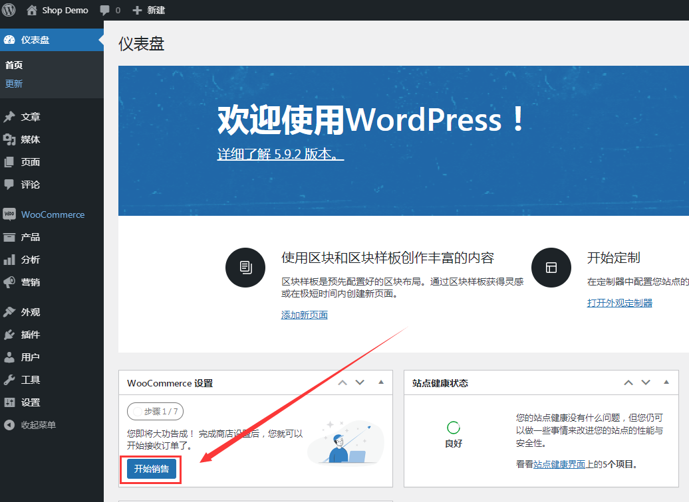Click the 文章 pushpin icon
689x502 pixels.
[x=9, y=117]
